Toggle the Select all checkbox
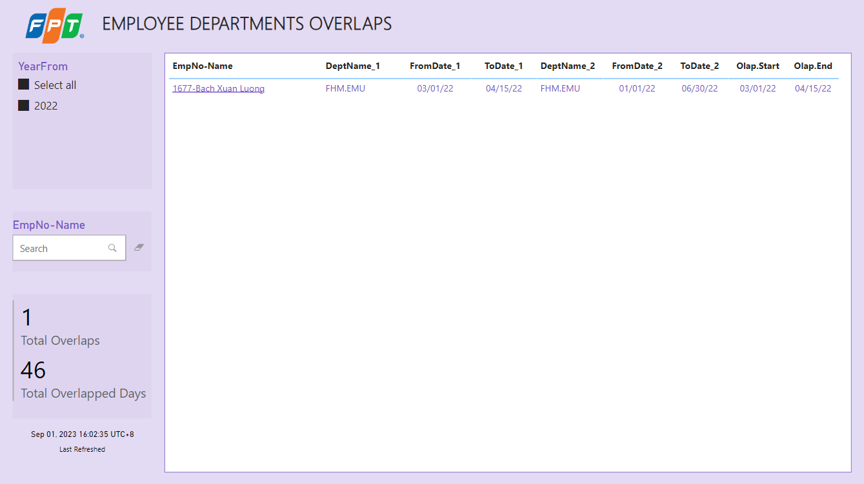Screen dimensions: 864x484 point(24,85)
